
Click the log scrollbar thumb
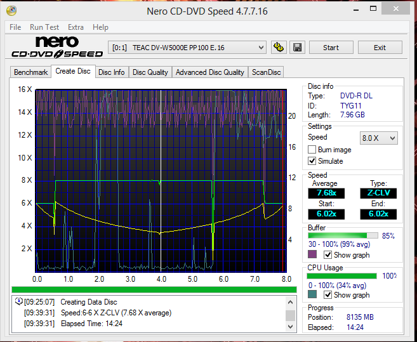pos(290,315)
